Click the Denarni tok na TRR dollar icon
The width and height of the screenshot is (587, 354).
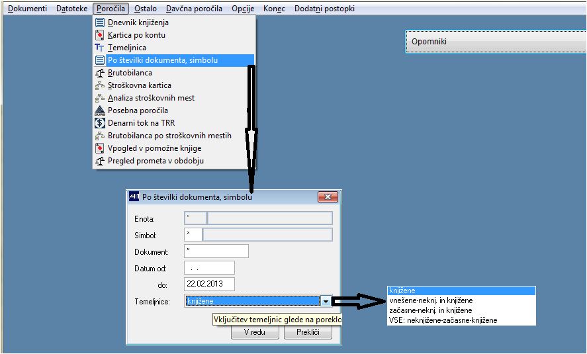coord(99,123)
